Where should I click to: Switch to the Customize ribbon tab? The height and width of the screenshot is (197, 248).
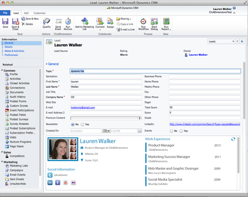coord(39,13)
